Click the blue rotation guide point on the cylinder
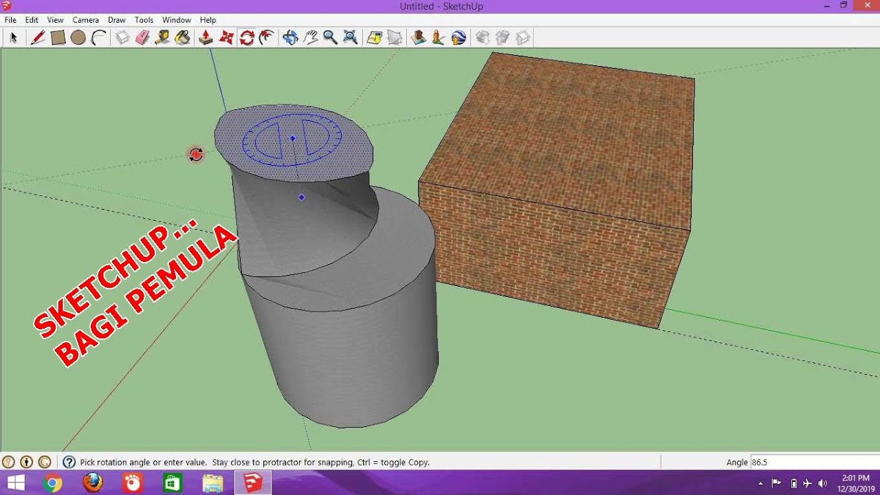This screenshot has width=880, height=495. coord(301,197)
